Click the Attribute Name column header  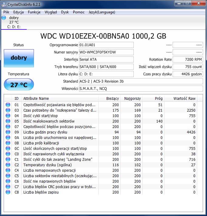(x=60, y=99)
